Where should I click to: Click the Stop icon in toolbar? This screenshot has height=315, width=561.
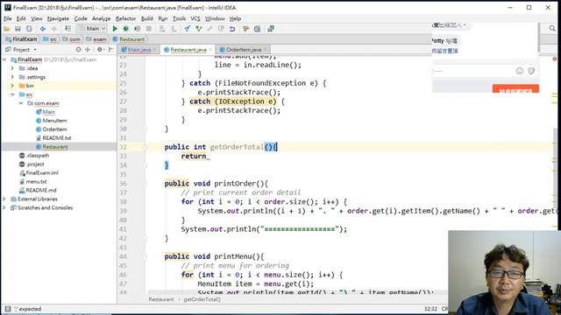(x=149, y=29)
